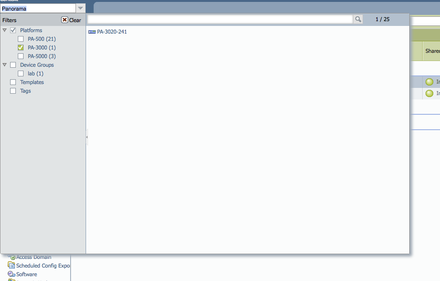440x281 pixels.
Task: Enable the Templates filter checkbox
Action: [x=13, y=83]
